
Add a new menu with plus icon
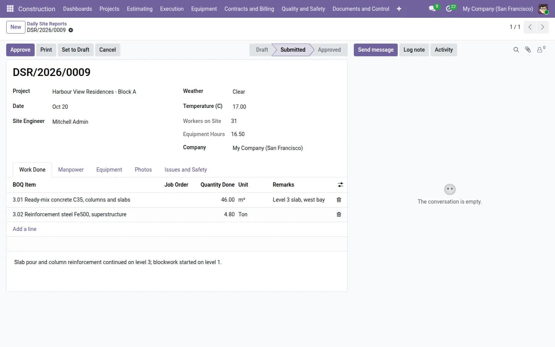click(x=399, y=8)
